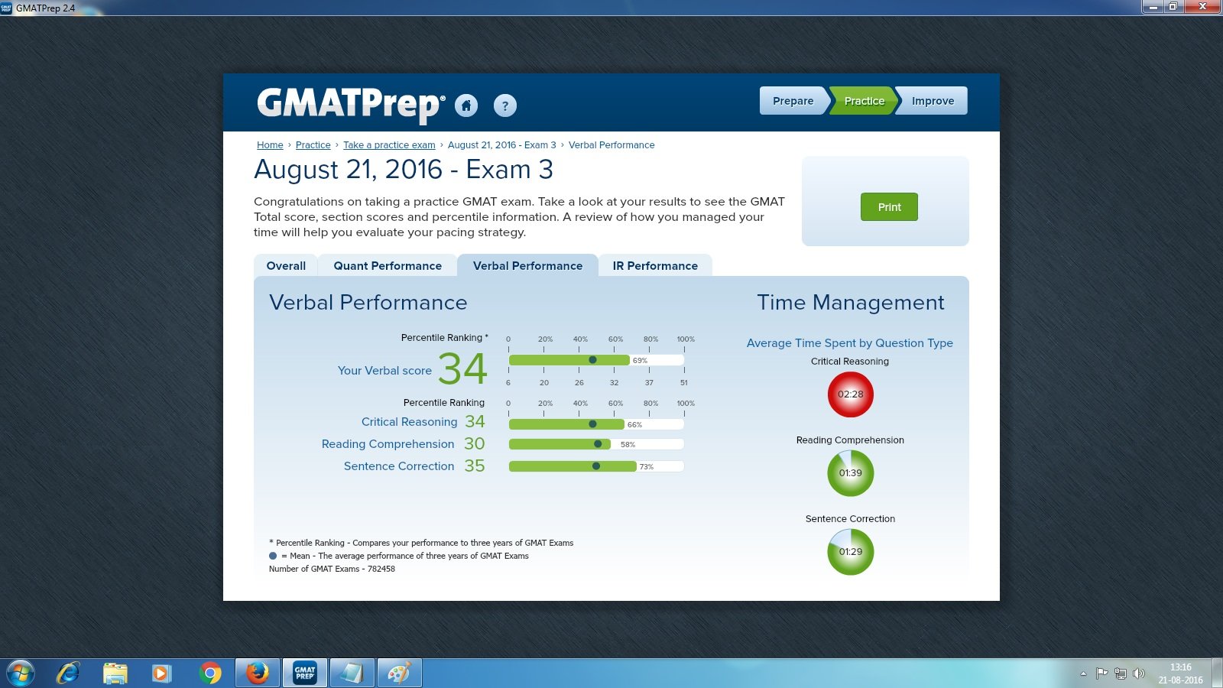
Task: Open the IR Performance tab
Action: (655, 265)
